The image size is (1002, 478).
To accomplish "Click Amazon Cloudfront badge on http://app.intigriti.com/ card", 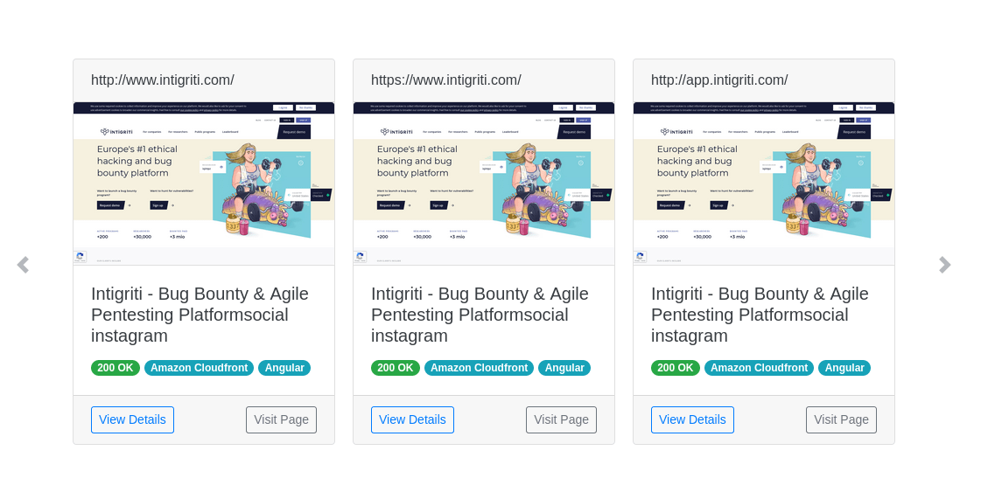I will pos(759,368).
